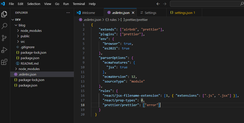
Task: Close the .eslintrc.json tab
Action: click(x=133, y=13)
